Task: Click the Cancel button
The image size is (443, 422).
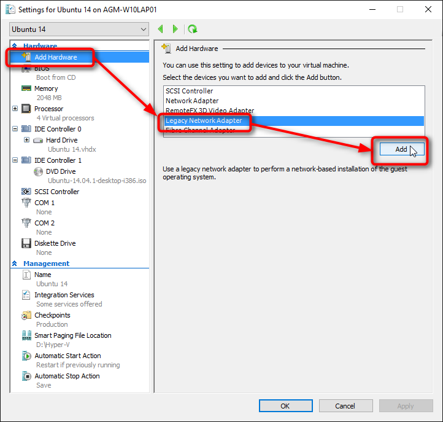Action: coord(345,406)
